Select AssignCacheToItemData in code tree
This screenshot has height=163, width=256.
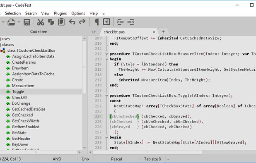(x=33, y=56)
